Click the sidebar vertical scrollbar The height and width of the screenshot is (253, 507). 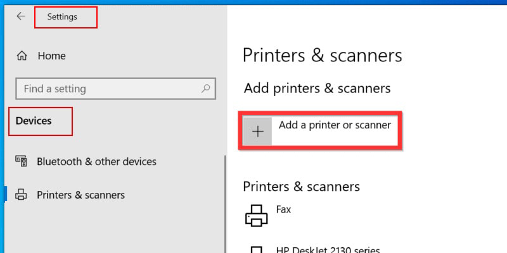click(x=225, y=202)
